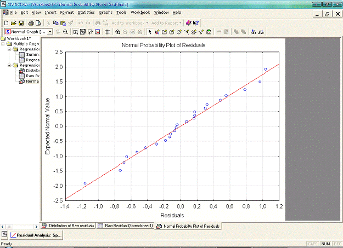Collapse the second Regression folder node
This screenshot has width=343, height=248.
[x=10, y=65]
